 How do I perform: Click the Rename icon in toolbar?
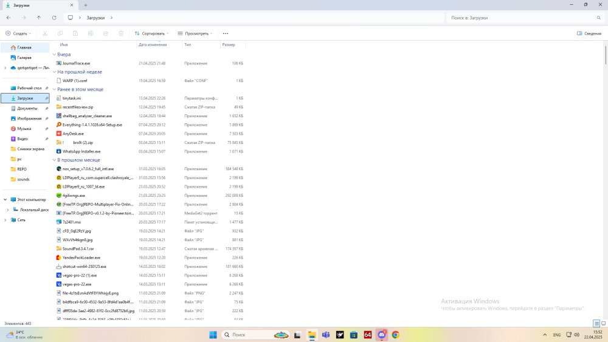point(91,33)
